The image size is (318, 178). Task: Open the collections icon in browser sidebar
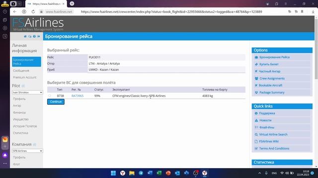pyautogui.click(x=5, y=20)
